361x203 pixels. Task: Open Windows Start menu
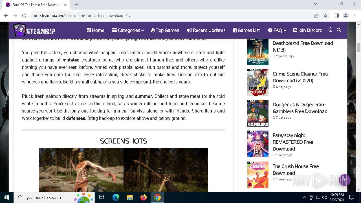click(7, 197)
